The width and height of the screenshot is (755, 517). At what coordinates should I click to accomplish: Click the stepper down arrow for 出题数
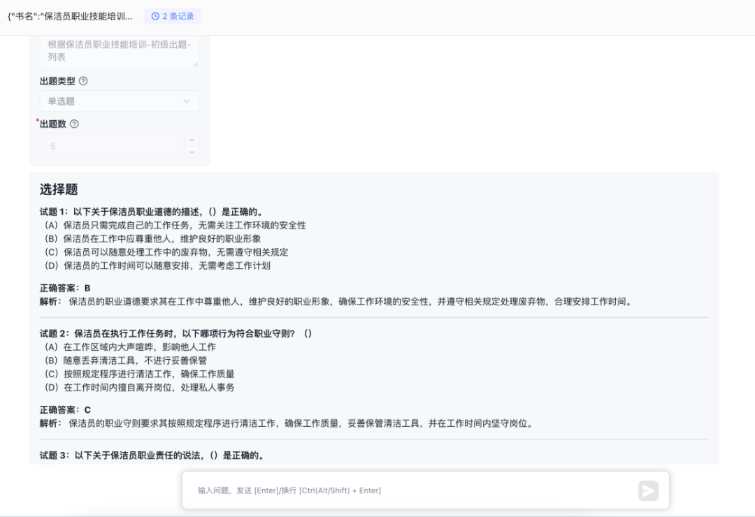pos(191,150)
